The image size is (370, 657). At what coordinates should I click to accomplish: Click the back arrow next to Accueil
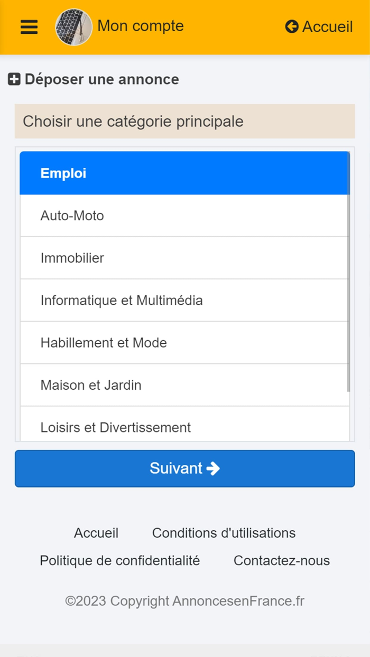[x=291, y=26]
